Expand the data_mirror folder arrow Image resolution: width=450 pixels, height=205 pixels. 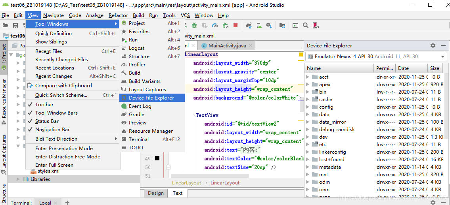308,122
